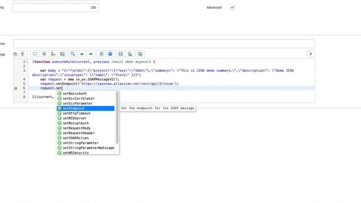The height and width of the screenshot is (203, 361).
Task: Click the autocomplete list scrollbar
Action: [117, 117]
